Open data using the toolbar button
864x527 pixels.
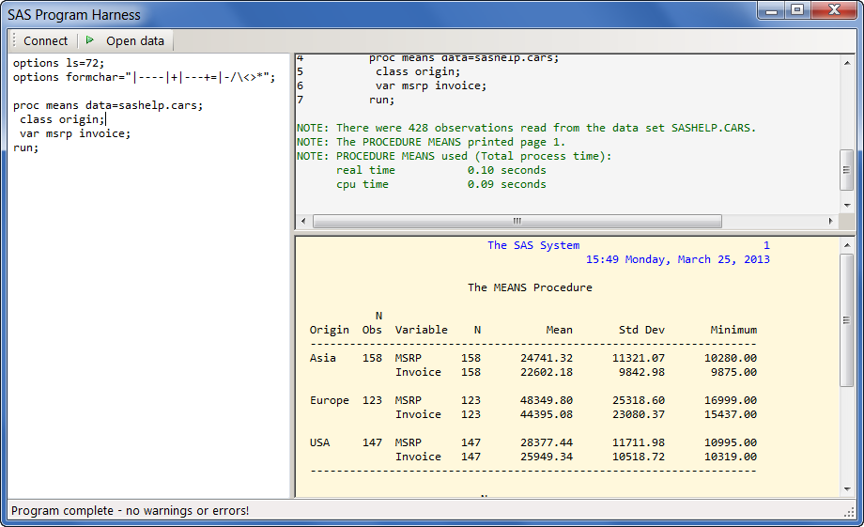coord(134,40)
